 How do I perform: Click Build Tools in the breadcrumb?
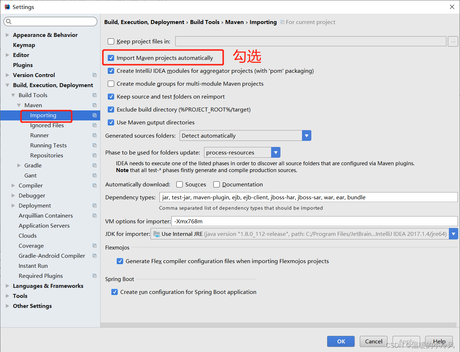pos(205,22)
